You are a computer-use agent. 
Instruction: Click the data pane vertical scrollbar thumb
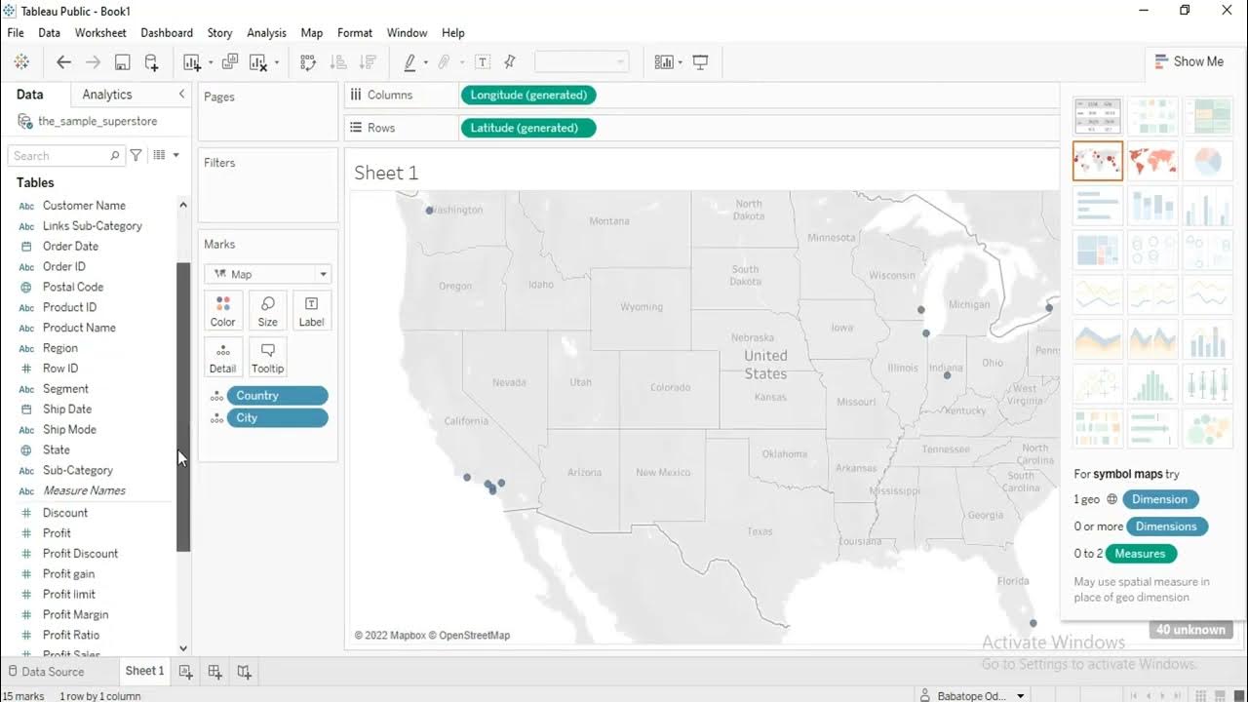click(182, 408)
